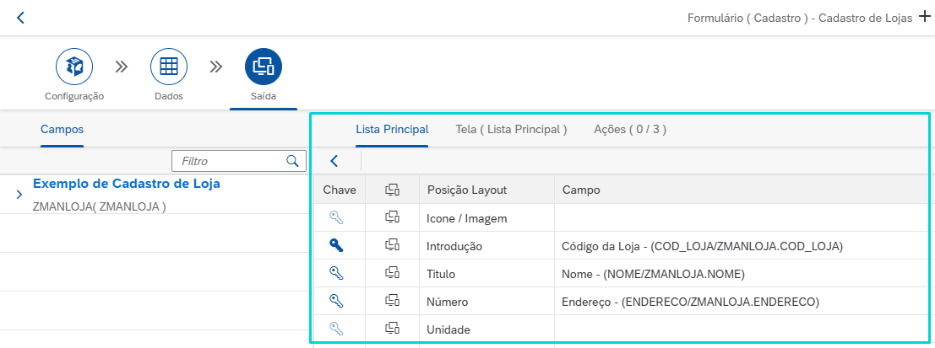Click the search magnifier in Filtro field
This screenshot has height=348, width=935.
coord(292,161)
